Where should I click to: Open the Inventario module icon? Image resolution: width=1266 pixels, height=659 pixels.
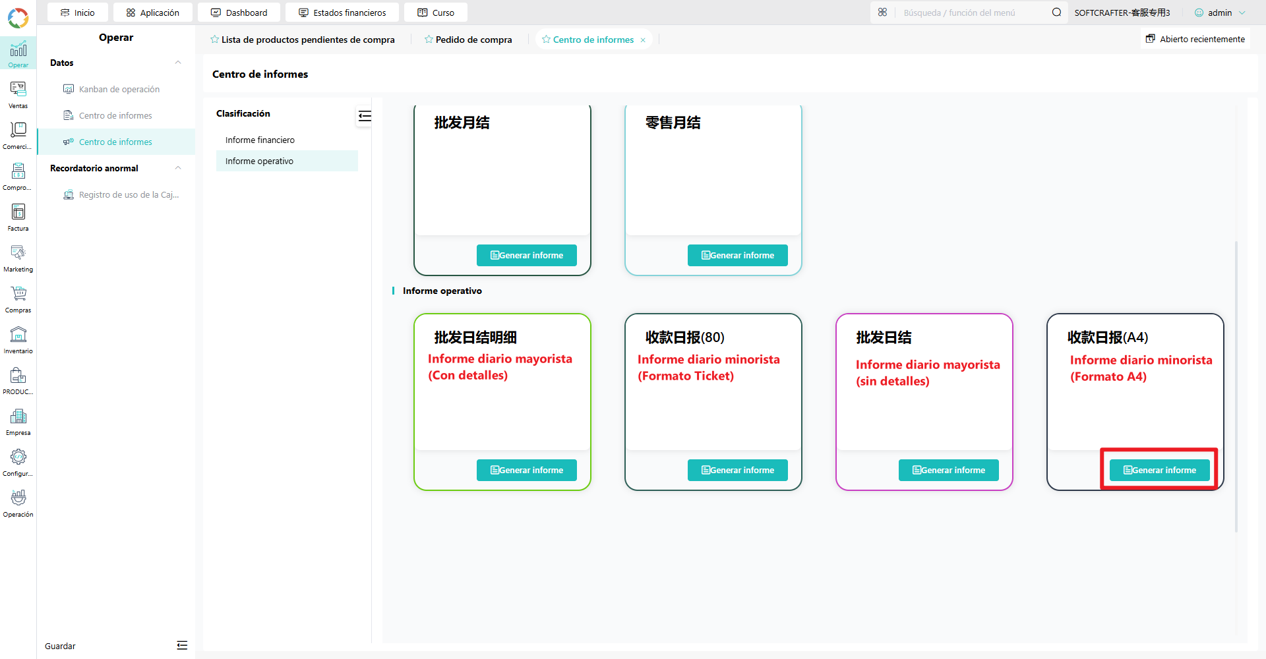(x=18, y=340)
